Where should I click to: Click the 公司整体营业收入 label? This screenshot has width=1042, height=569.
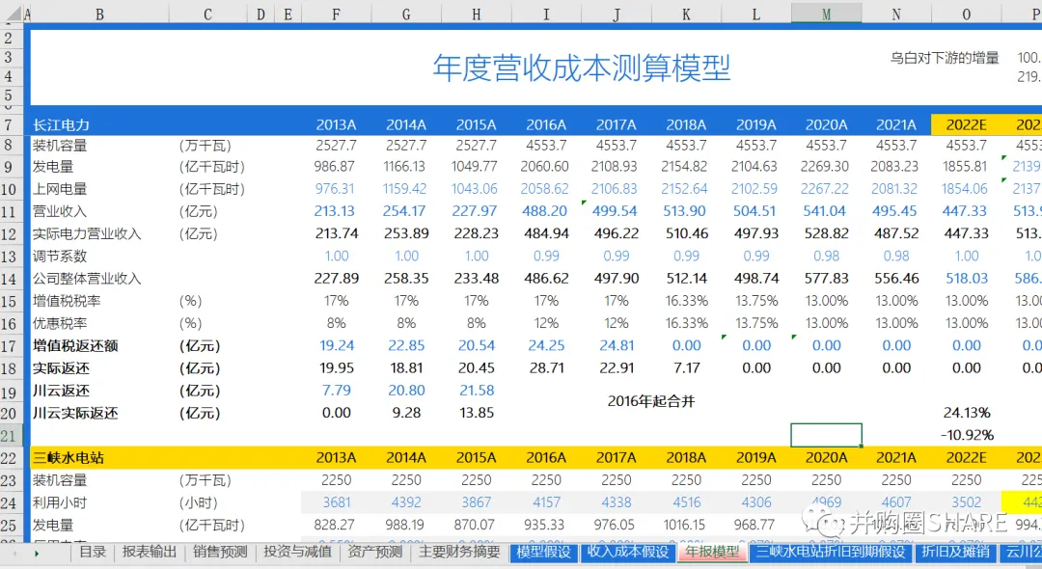(x=87, y=279)
